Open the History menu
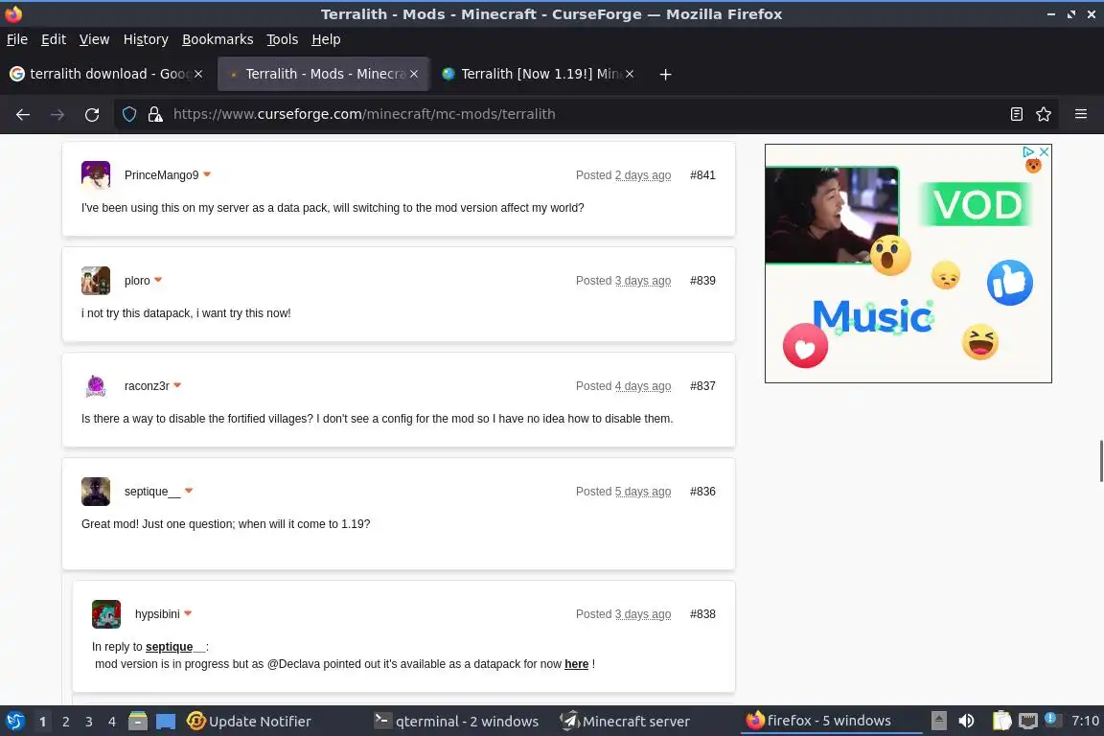 (146, 39)
